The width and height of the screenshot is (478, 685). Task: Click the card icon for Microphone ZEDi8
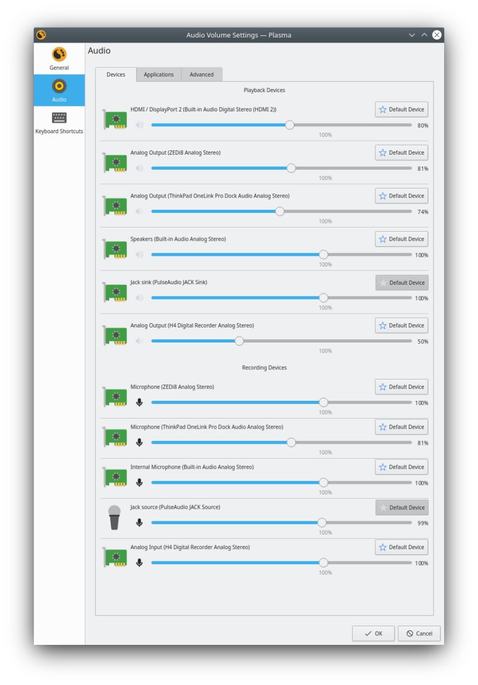point(115,397)
